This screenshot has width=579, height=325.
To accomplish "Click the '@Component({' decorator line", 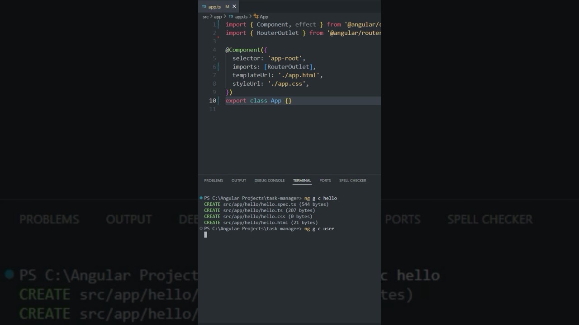I will 247,50.
